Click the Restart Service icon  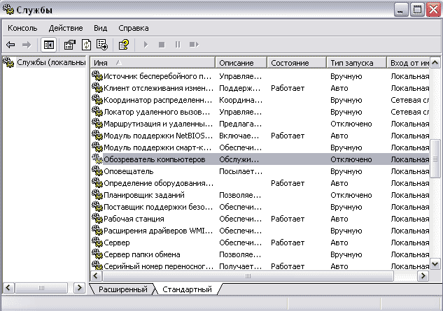(x=194, y=45)
